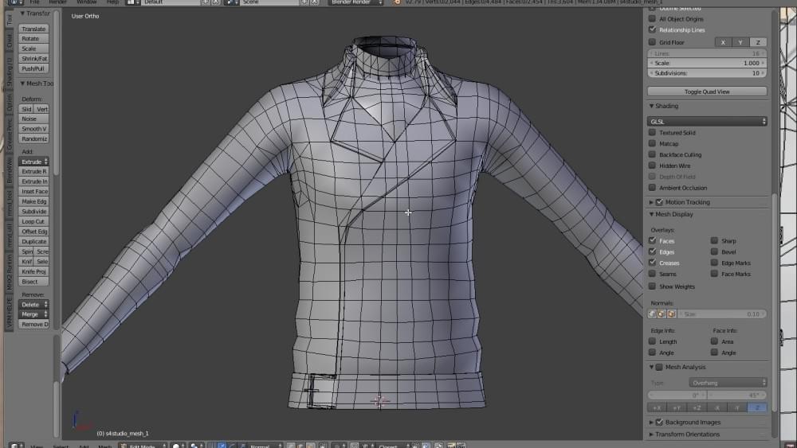Enable the Seams overlay

click(x=652, y=274)
